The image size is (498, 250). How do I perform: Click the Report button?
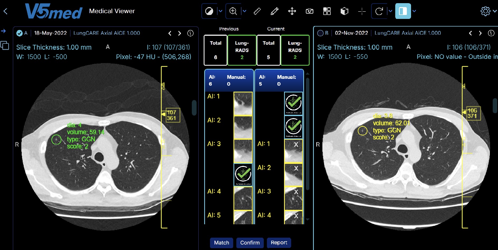point(279,243)
